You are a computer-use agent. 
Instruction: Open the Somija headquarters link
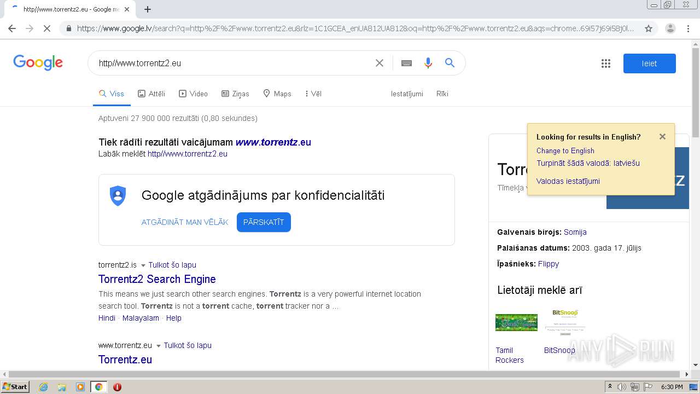(575, 232)
